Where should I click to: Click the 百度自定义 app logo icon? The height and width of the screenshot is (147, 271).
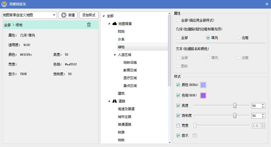[4, 4]
